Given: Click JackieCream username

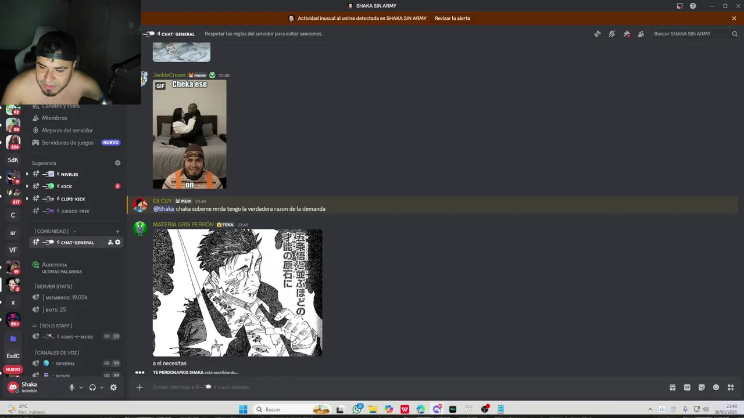Looking at the screenshot, I should (169, 75).
